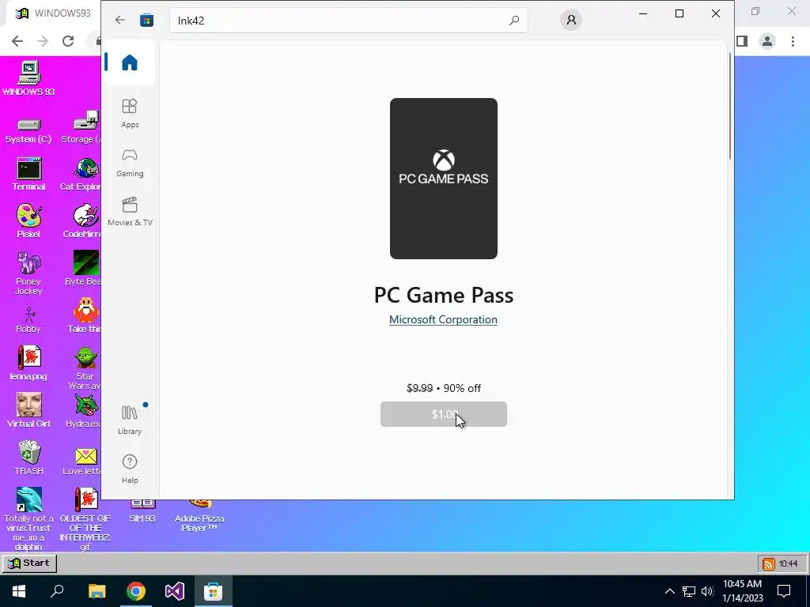Open File Explorer from the taskbar

point(97,591)
